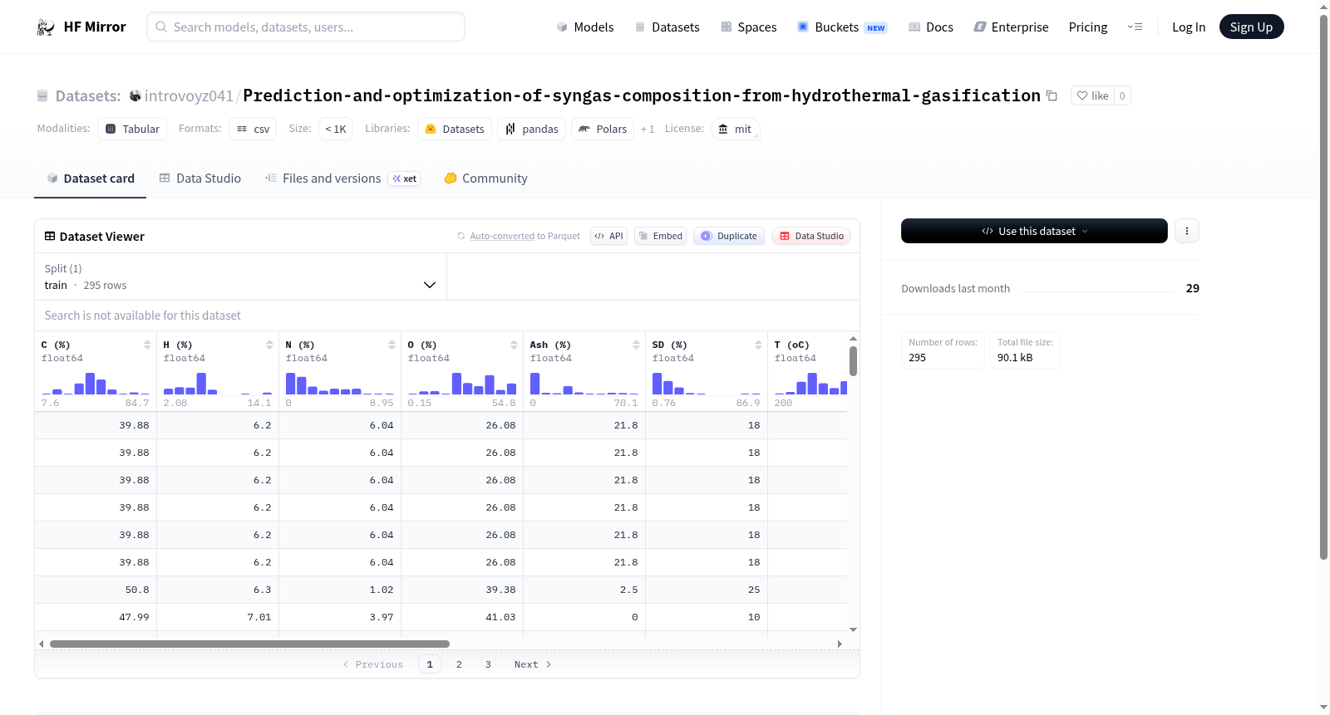This screenshot has width=1330, height=715.
Task: Go to Spaces in the navigation
Action: point(748,27)
